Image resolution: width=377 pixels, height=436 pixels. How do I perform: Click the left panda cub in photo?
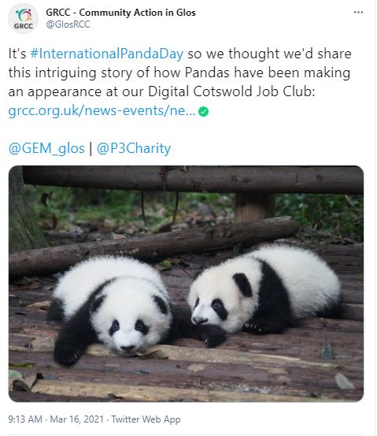(111, 307)
